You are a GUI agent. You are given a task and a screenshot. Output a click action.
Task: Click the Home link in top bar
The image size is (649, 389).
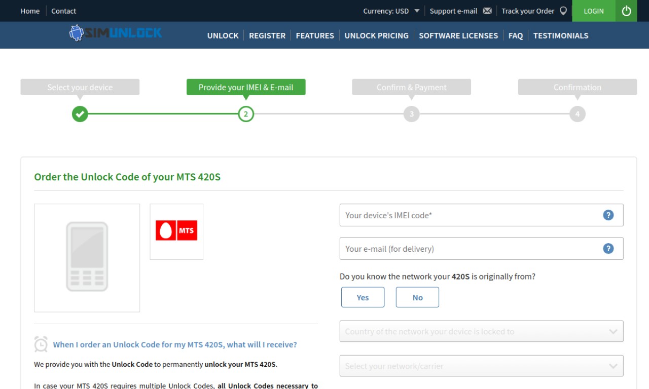click(x=30, y=11)
